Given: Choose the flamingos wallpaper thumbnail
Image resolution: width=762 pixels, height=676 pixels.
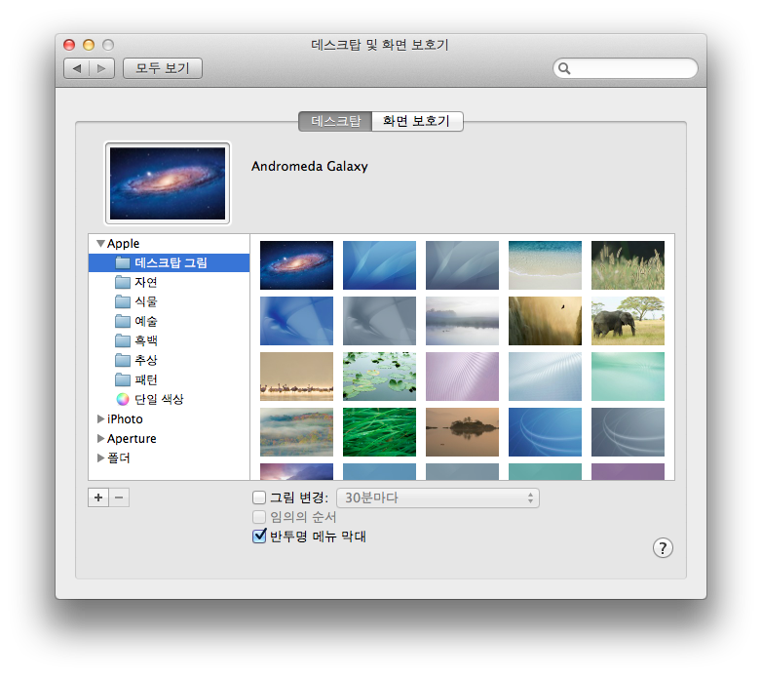Looking at the screenshot, I should 296,377.
